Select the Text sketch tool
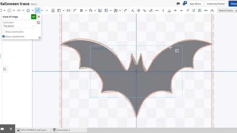 click(53, 10)
